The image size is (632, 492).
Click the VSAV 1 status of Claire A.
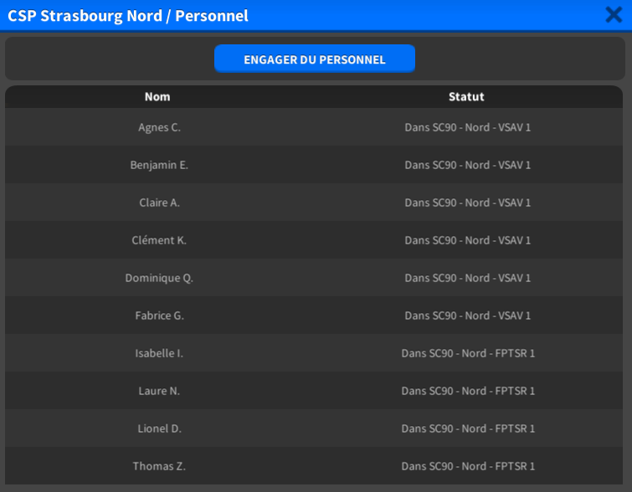click(x=467, y=202)
